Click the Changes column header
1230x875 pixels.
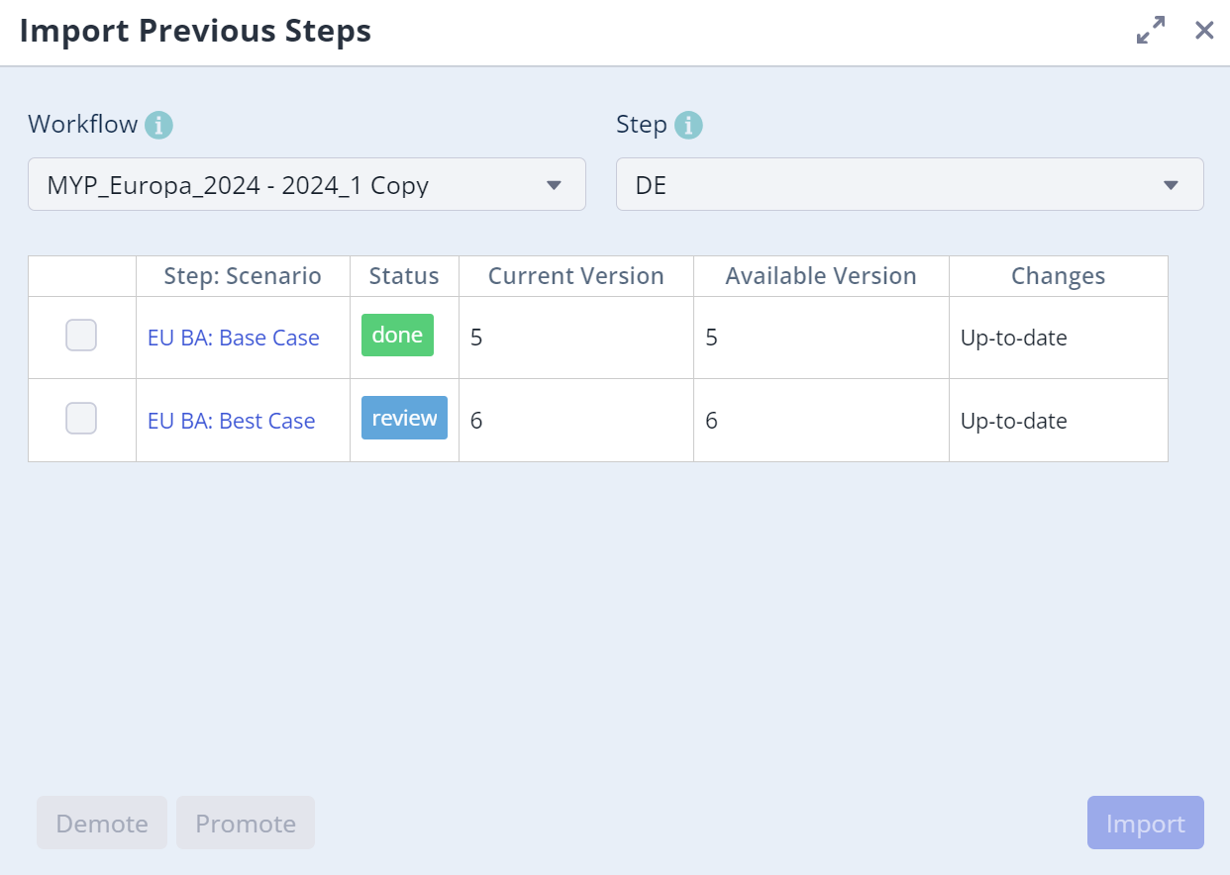tap(1058, 276)
